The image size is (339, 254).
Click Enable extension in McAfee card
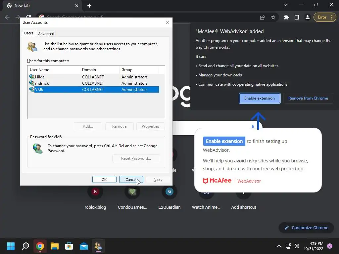224,141
